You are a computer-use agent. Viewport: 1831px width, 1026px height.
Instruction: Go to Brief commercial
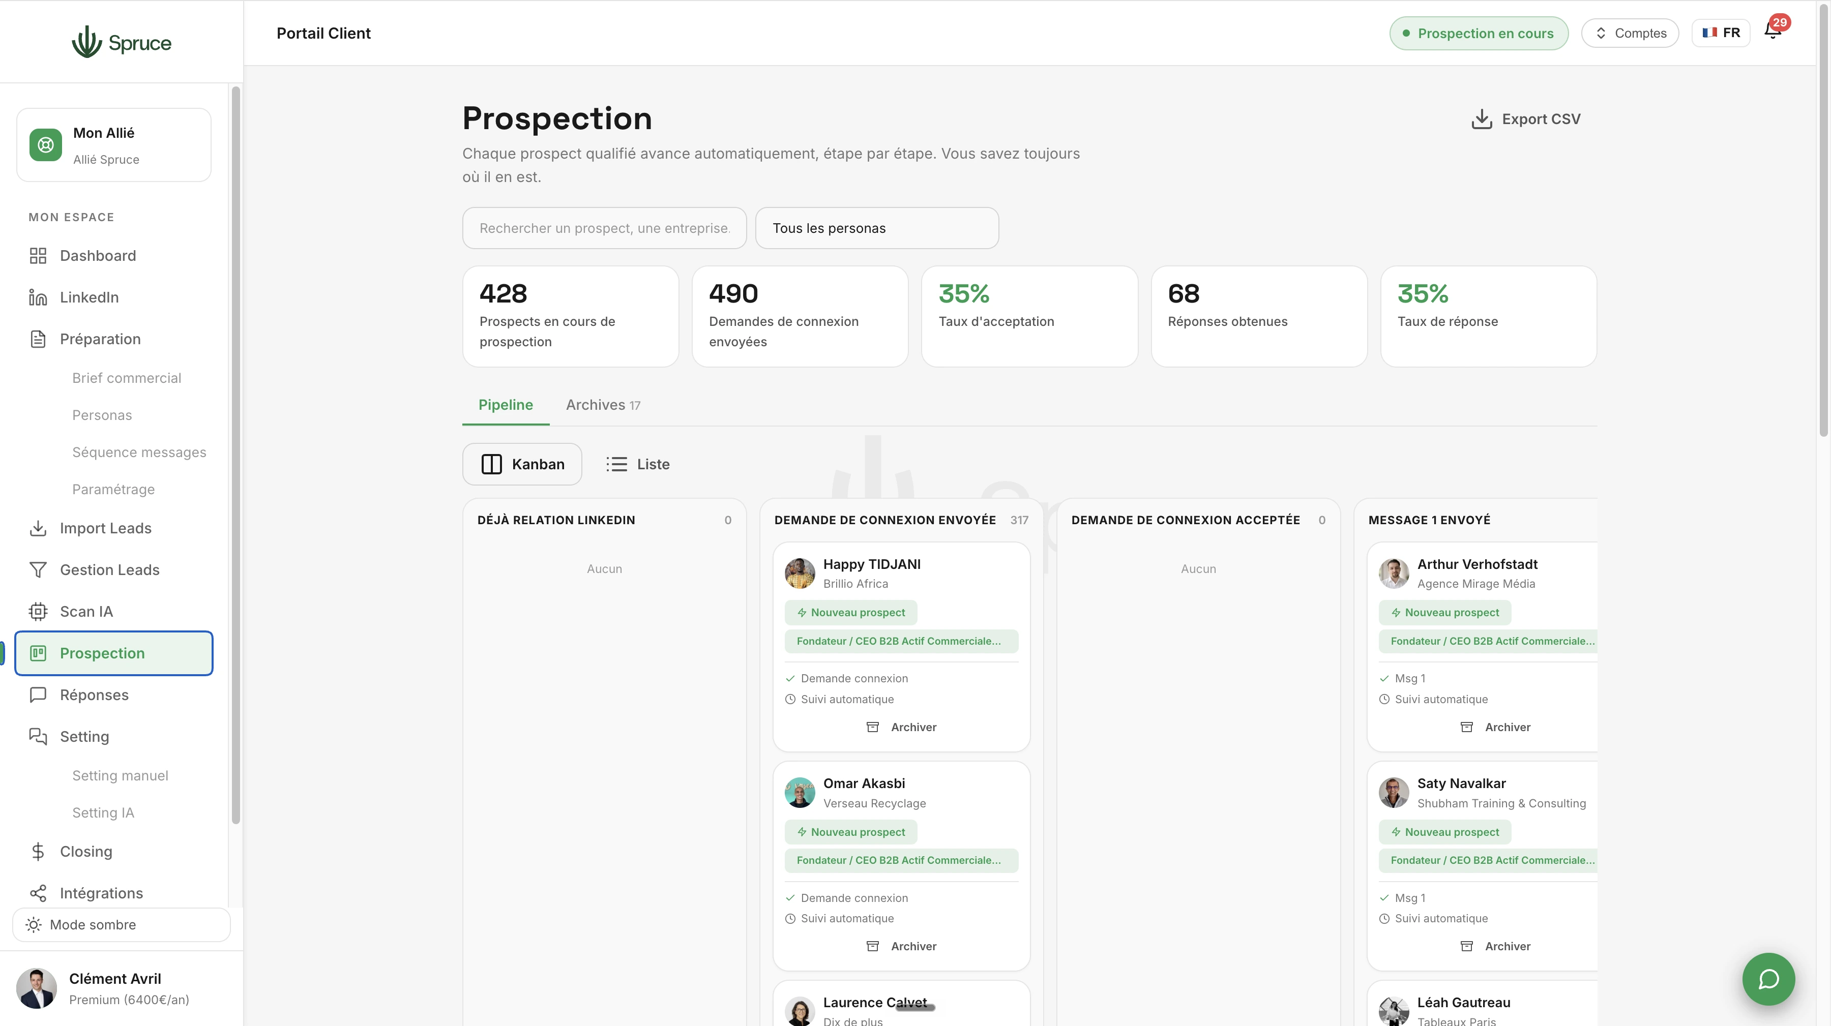pyautogui.click(x=127, y=378)
